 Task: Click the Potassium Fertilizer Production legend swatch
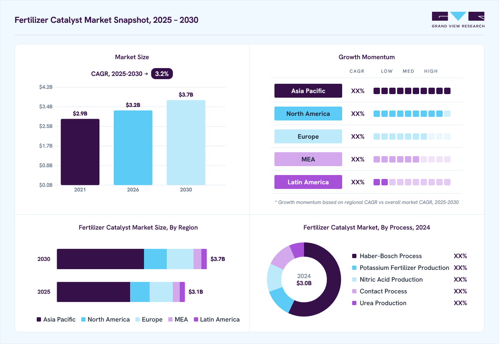click(354, 268)
